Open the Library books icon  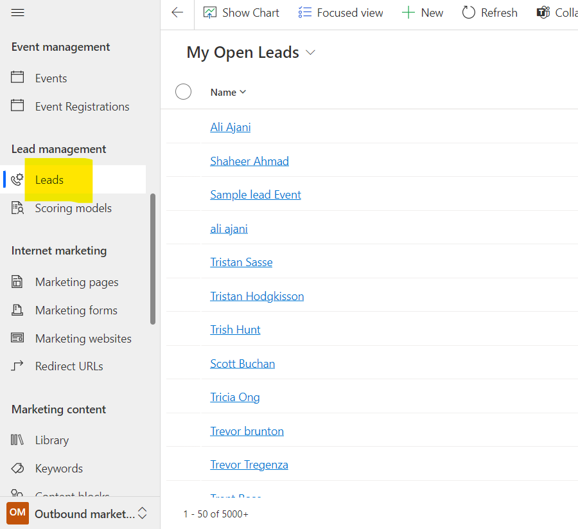[x=18, y=440]
